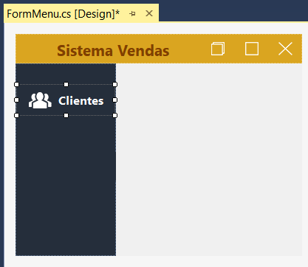Click the bottom-left sizing handle of Clientes
Viewport: 308px width, 267px height.
pos(16,116)
